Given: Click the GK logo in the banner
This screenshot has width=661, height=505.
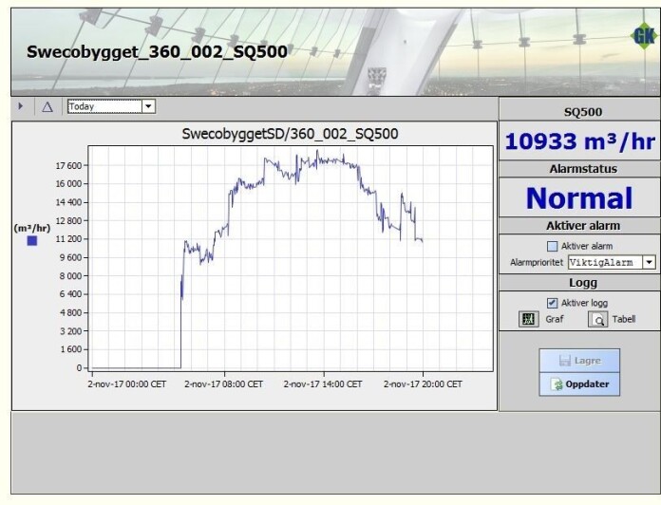Looking at the screenshot, I should tap(644, 36).
